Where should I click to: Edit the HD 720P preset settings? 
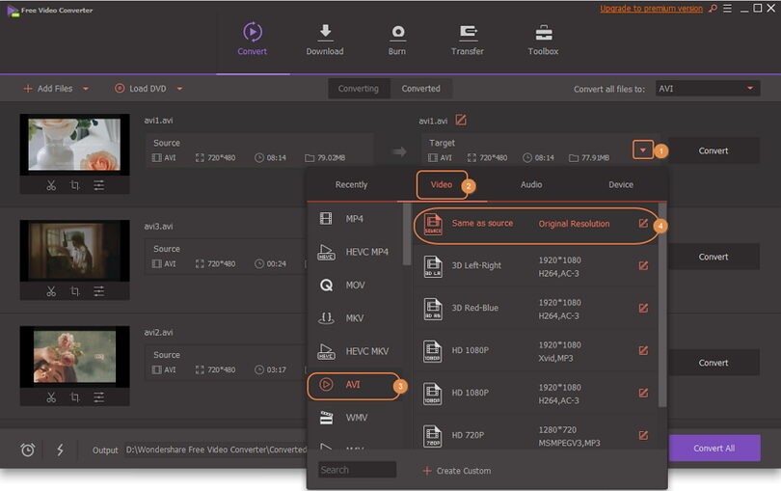coord(643,435)
